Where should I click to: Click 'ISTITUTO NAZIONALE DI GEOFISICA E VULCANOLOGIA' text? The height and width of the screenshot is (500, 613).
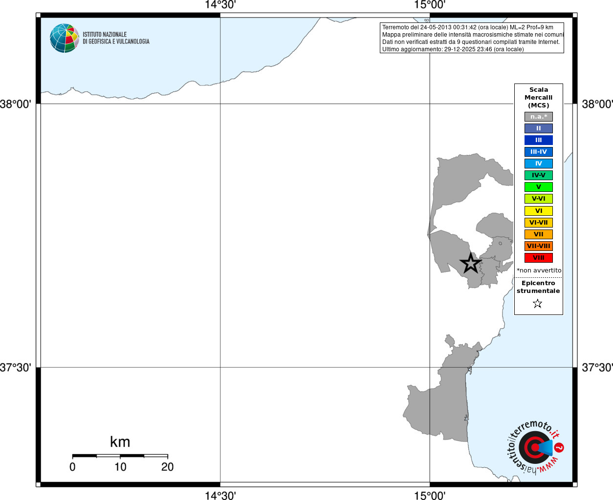pyautogui.click(x=116, y=38)
